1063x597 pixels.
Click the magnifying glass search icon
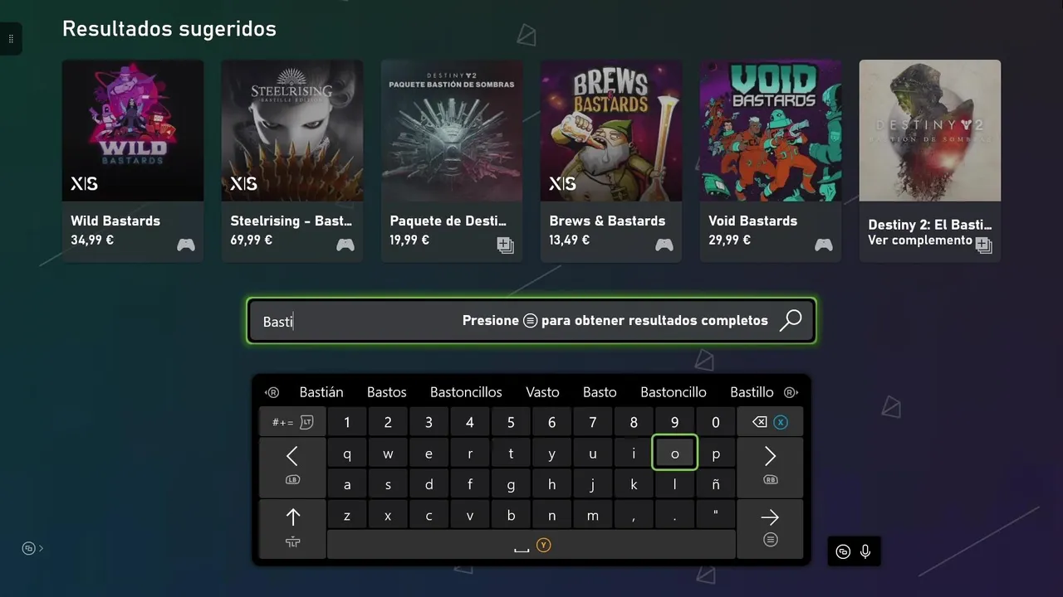791,321
